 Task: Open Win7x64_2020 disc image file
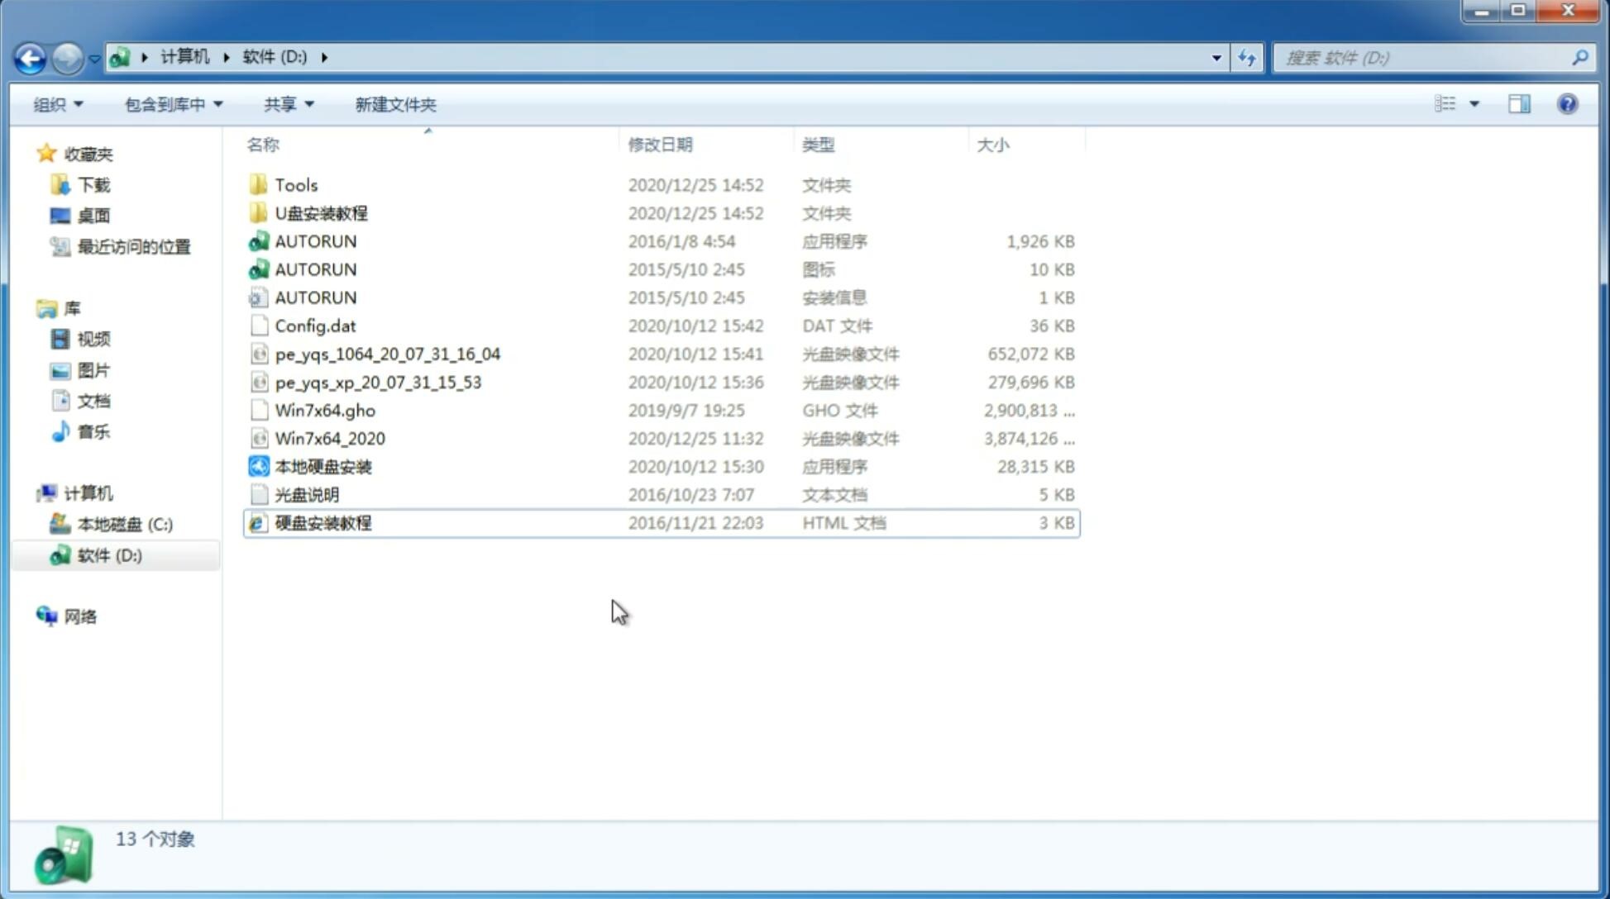pos(329,437)
